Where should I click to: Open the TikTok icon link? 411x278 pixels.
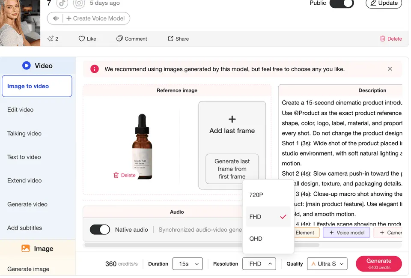coord(62,3)
